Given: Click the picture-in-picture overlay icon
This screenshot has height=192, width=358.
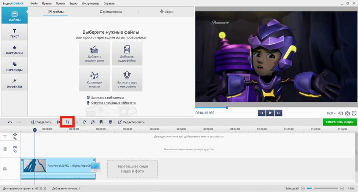Looking at the screenshot, I should tap(93, 122).
